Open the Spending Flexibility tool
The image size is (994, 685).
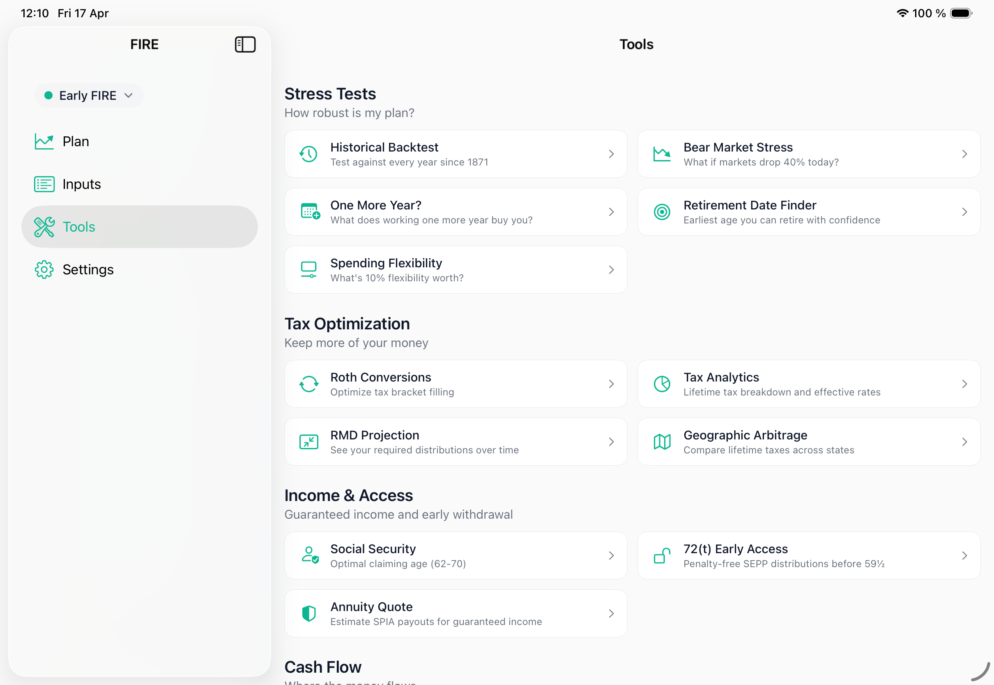(x=456, y=269)
